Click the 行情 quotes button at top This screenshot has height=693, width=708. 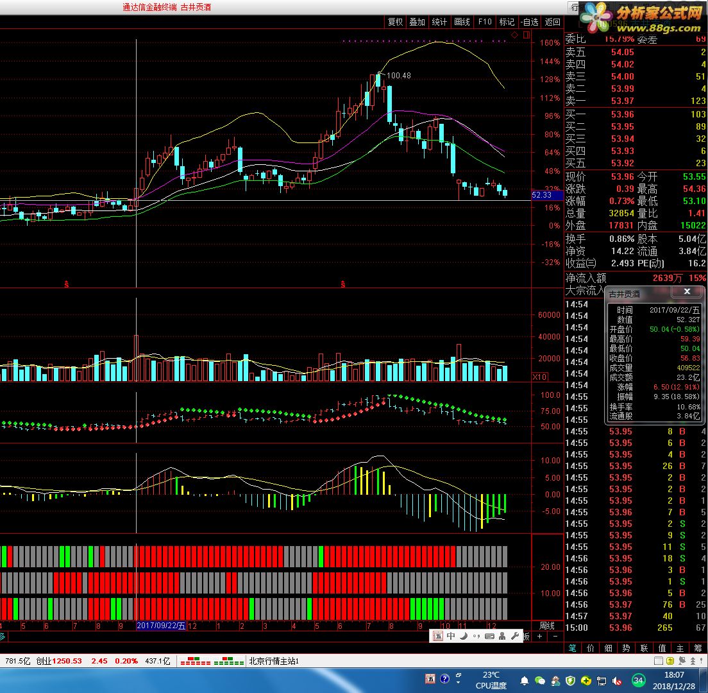coord(575,7)
